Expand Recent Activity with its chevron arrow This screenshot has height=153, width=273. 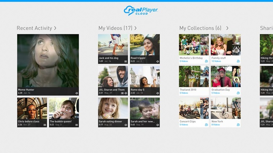tap(55, 28)
